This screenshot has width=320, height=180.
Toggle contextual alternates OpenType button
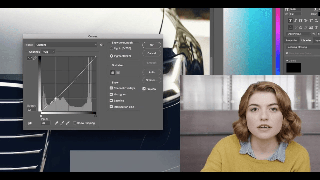[x=296, y=27]
